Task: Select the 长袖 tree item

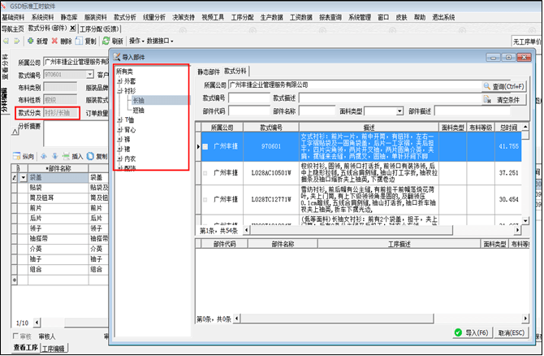Action: 138,101
